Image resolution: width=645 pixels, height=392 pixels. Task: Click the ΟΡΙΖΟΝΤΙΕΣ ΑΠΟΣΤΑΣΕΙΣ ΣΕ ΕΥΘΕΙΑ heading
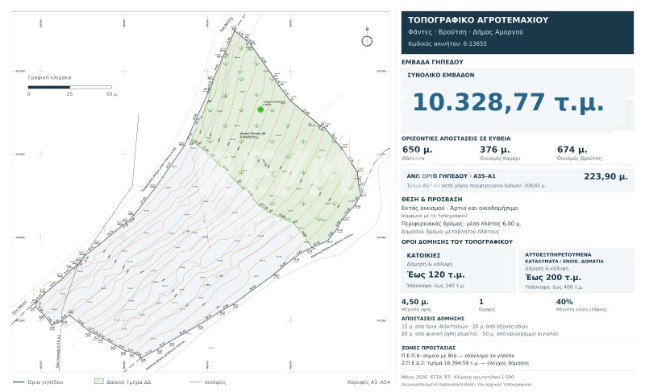456,138
